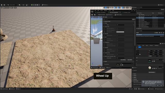Click the Unreal logo in material editor window
The width and height of the screenshot is (165, 93).
pos(92,11)
